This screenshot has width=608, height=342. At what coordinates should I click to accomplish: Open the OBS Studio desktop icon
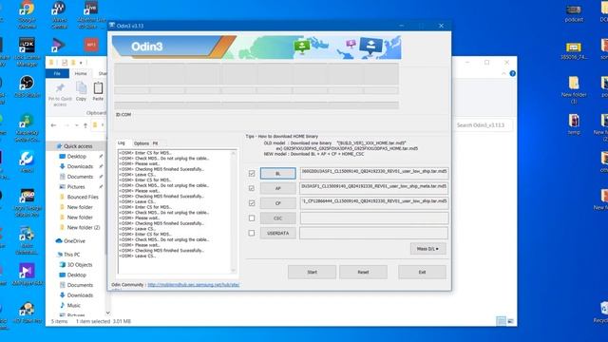coord(27,86)
